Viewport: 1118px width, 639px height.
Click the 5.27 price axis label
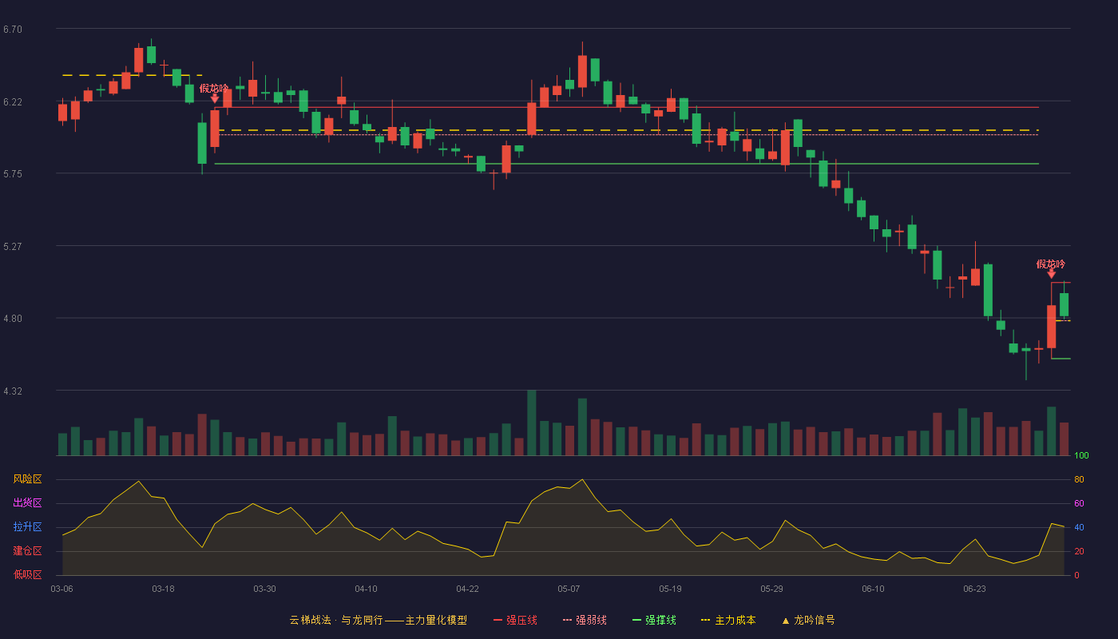(x=13, y=247)
